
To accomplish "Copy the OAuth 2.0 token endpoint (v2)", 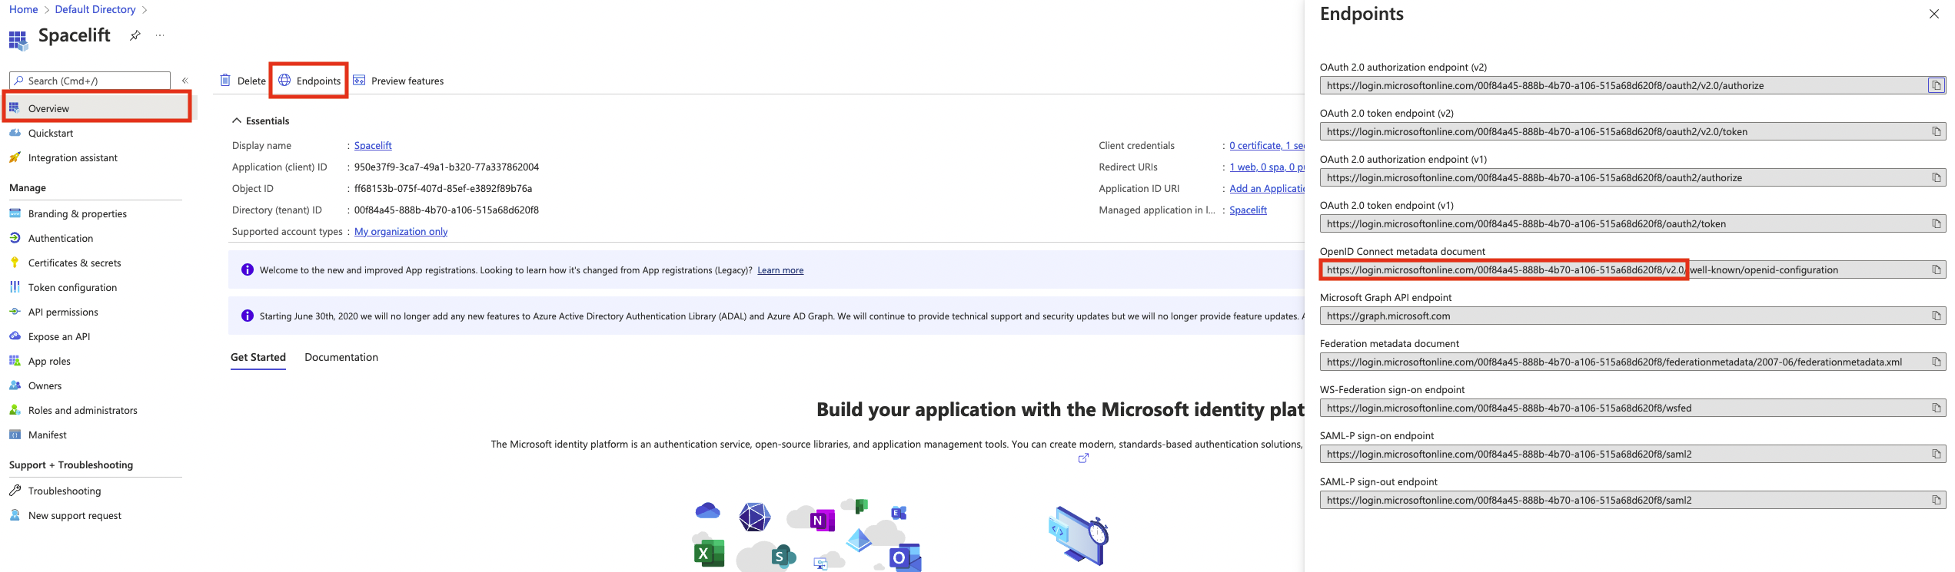I will point(1937,131).
